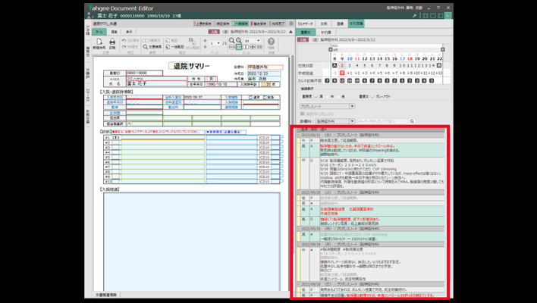Click the 患者ID field showing 0000110000
The width and height of the screenshot is (537, 303).
point(144,73)
